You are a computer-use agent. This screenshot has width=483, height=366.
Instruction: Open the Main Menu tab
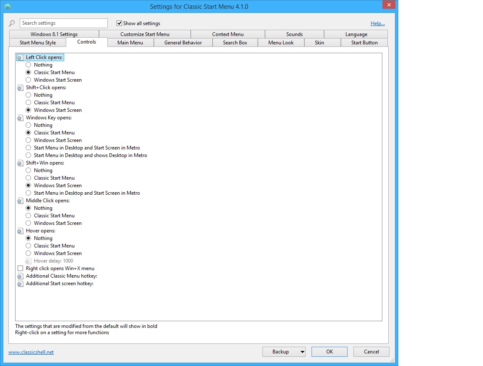click(130, 43)
